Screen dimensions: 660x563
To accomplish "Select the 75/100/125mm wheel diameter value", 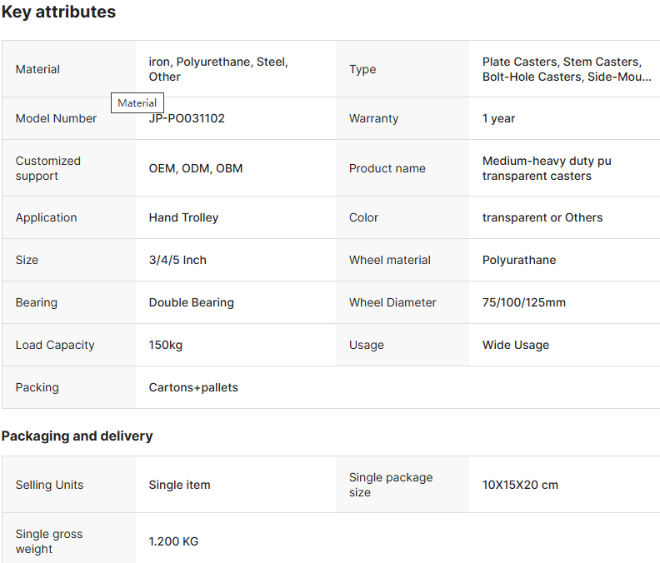I will coord(523,302).
